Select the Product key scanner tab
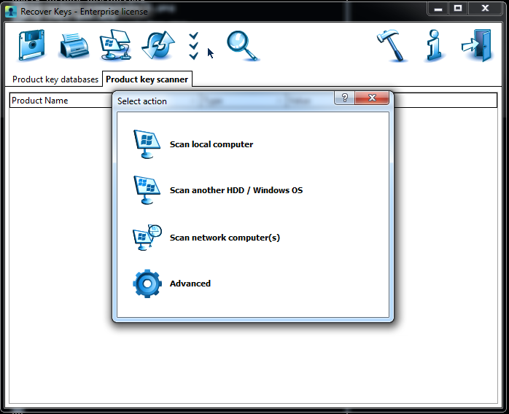 (x=147, y=79)
